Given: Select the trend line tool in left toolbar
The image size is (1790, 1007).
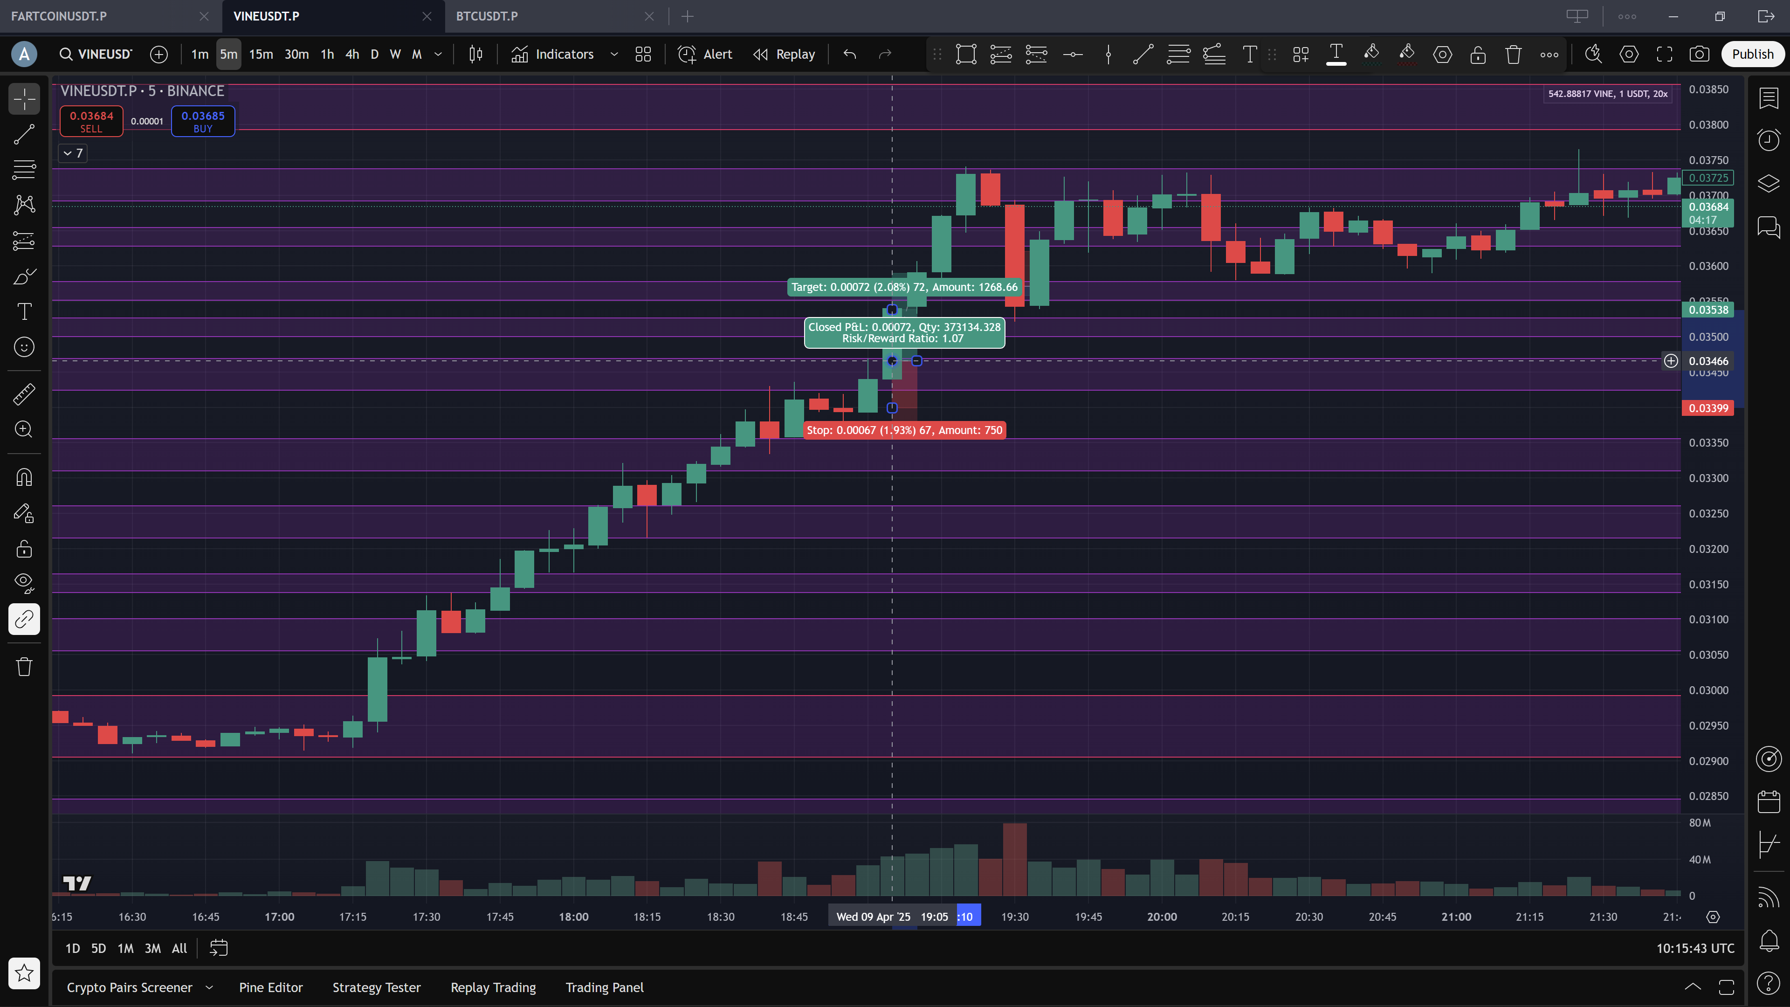Looking at the screenshot, I should (x=24, y=134).
